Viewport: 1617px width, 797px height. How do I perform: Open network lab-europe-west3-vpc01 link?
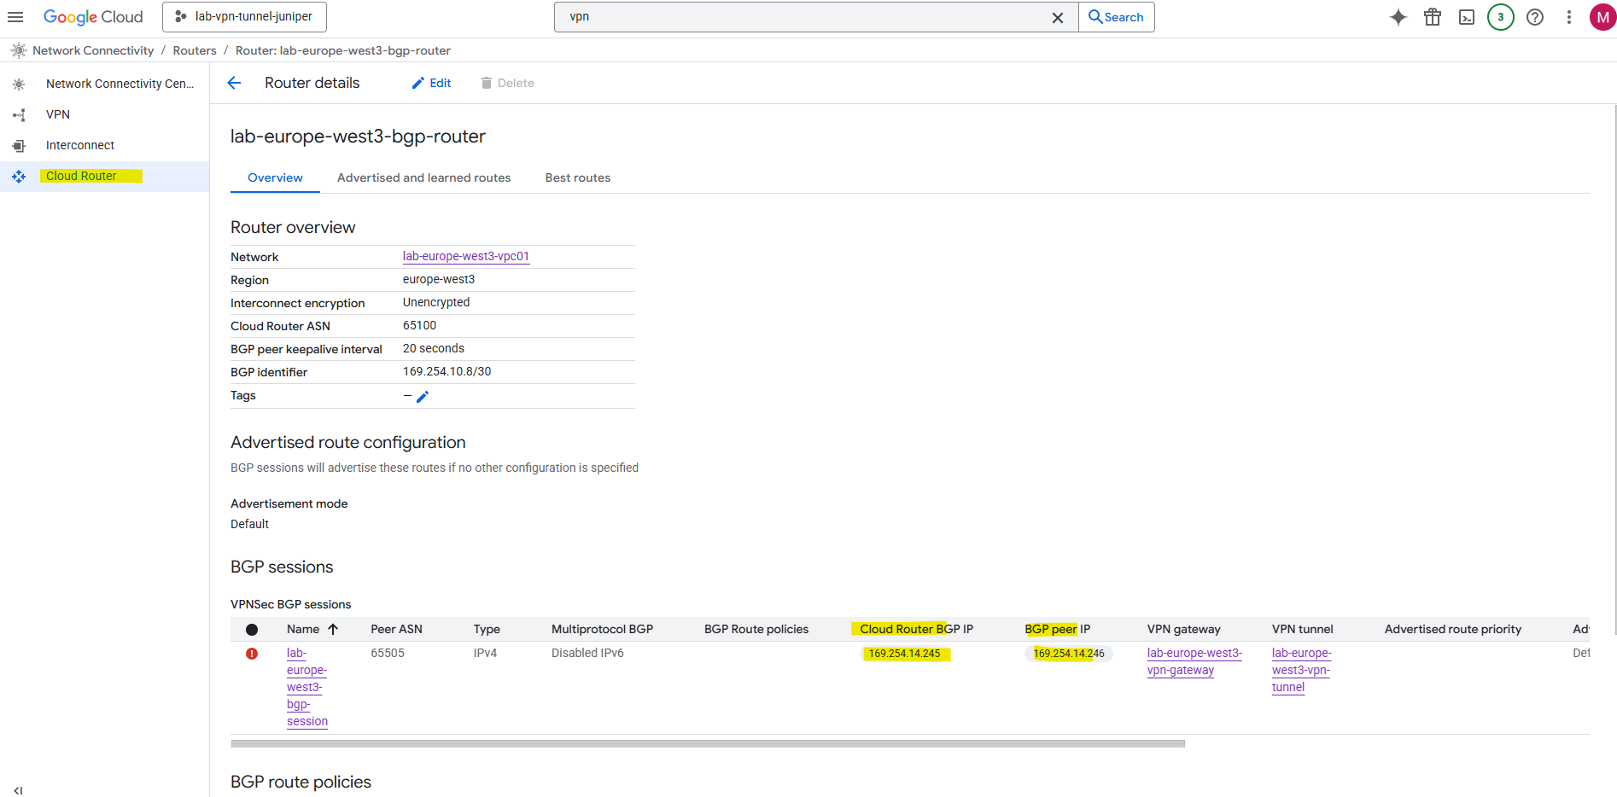pyautogui.click(x=466, y=256)
